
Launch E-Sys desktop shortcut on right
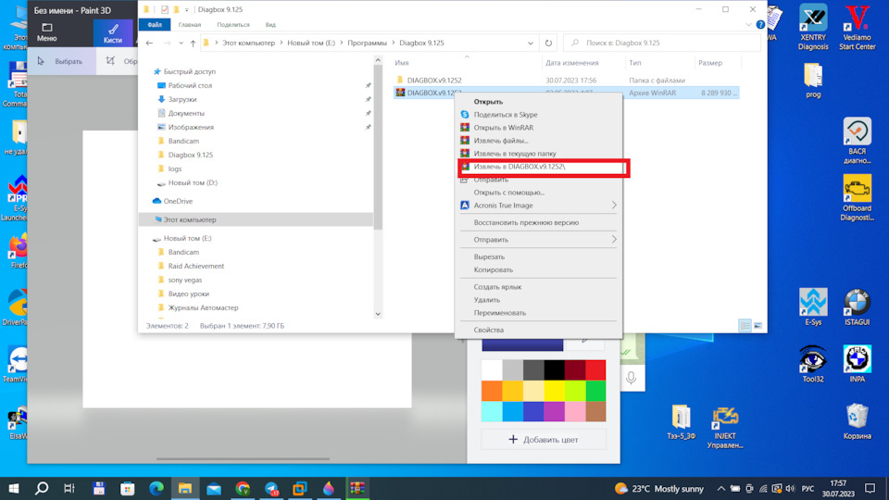coord(813,306)
